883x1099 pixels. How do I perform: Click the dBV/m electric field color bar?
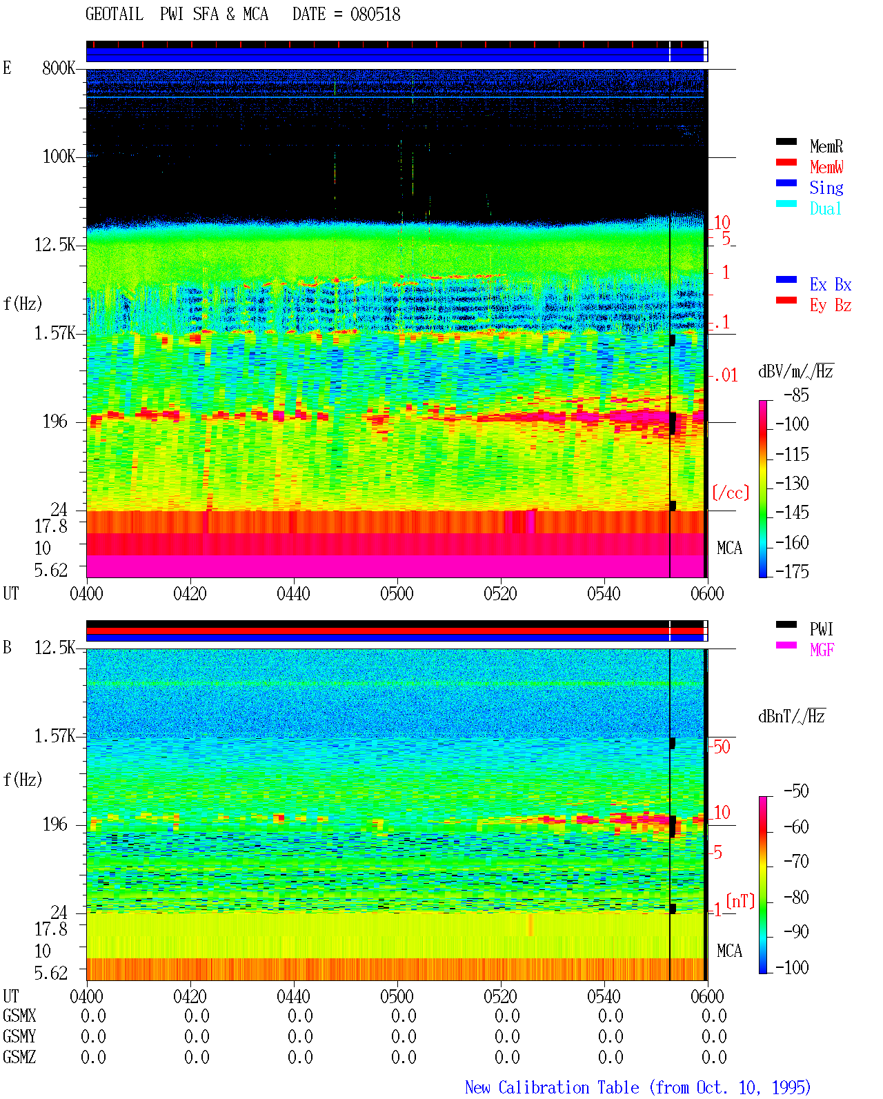coord(763,489)
